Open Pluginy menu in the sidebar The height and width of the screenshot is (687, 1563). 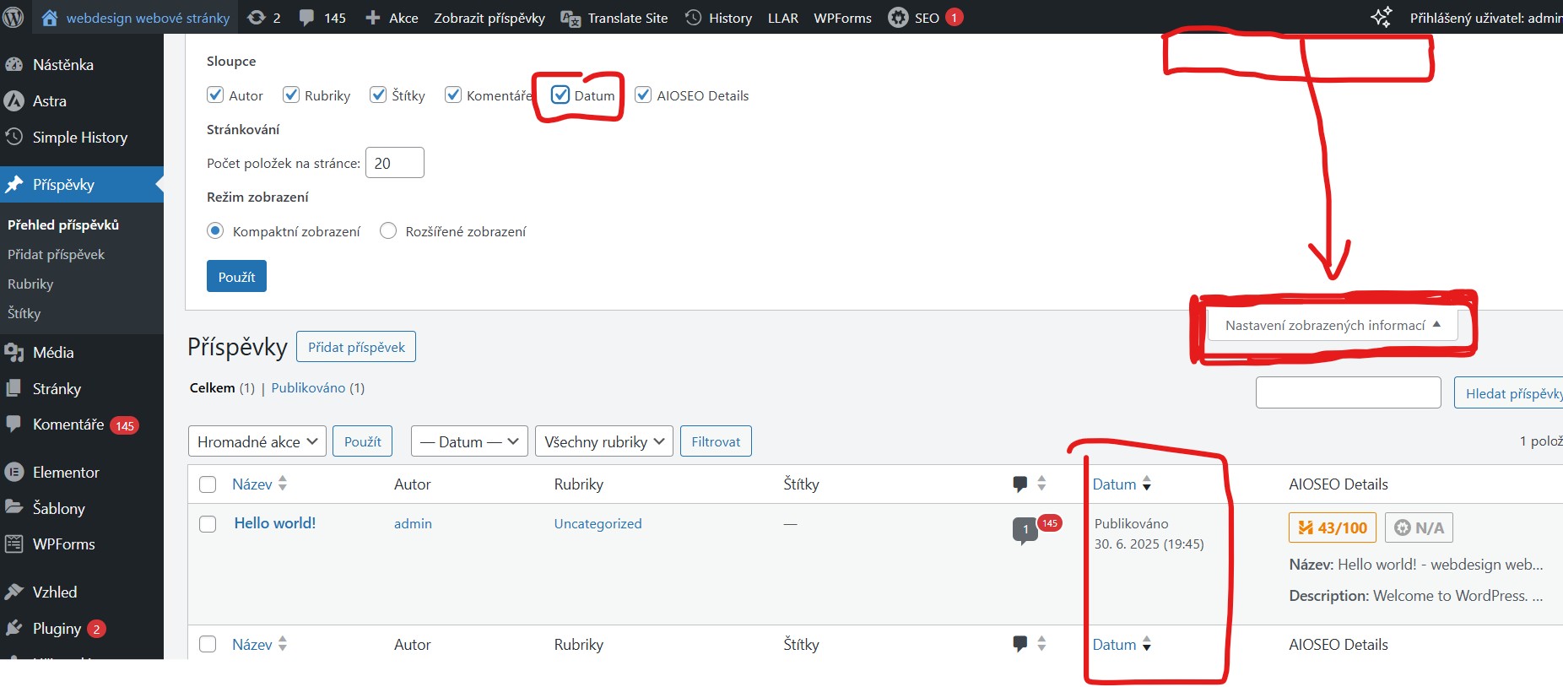[57, 628]
